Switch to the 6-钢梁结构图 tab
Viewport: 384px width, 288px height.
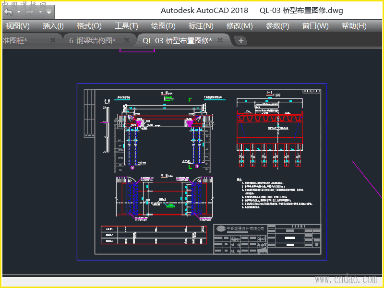coord(92,41)
